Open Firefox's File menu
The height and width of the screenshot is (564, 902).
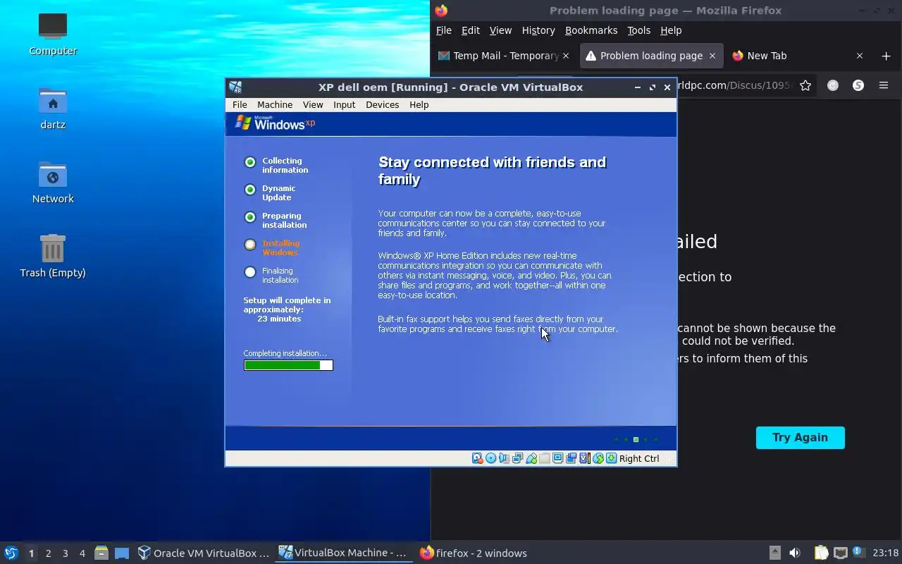tap(443, 30)
